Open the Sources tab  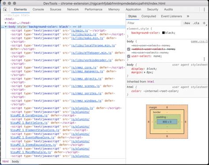56,9
